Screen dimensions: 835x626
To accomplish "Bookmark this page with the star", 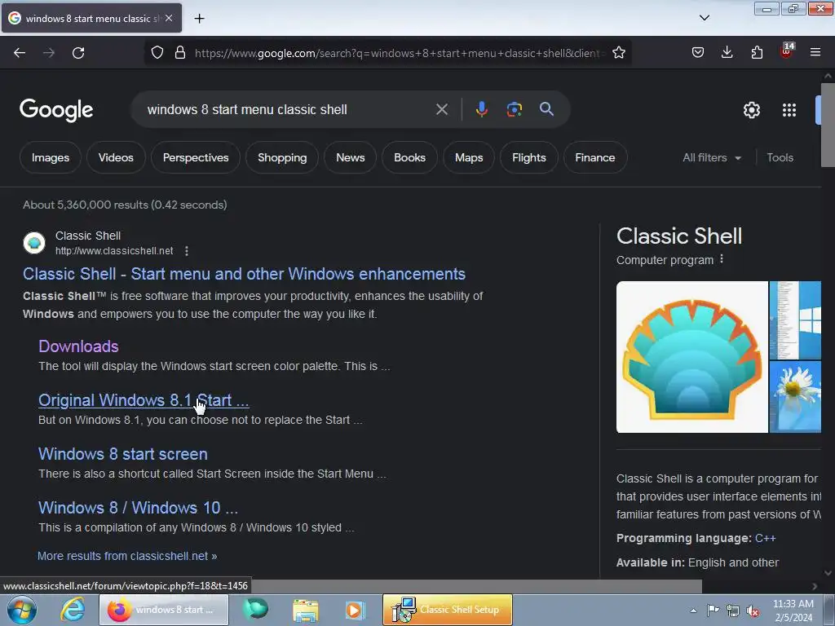I will pos(618,53).
